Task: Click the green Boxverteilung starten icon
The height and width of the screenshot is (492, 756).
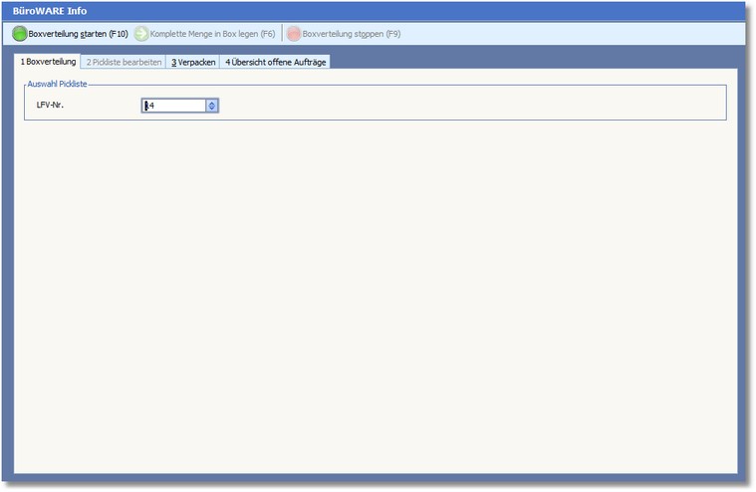Action: (20, 34)
